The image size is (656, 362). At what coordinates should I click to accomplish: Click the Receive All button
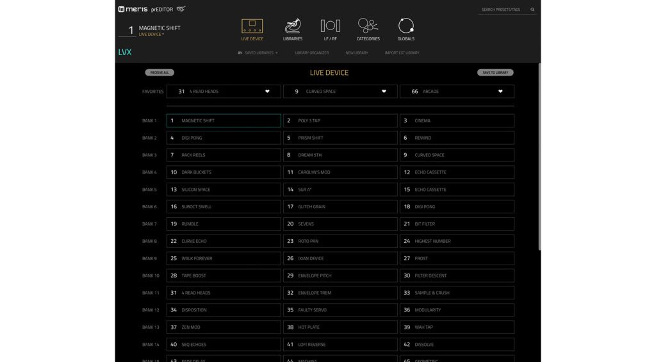point(160,72)
